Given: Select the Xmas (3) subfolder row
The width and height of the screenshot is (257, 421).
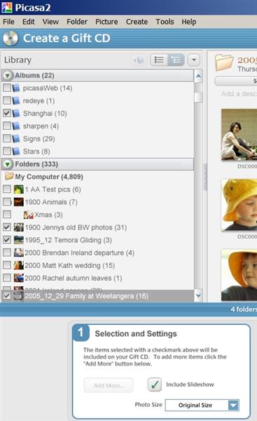Looking at the screenshot, I should pos(97,215).
